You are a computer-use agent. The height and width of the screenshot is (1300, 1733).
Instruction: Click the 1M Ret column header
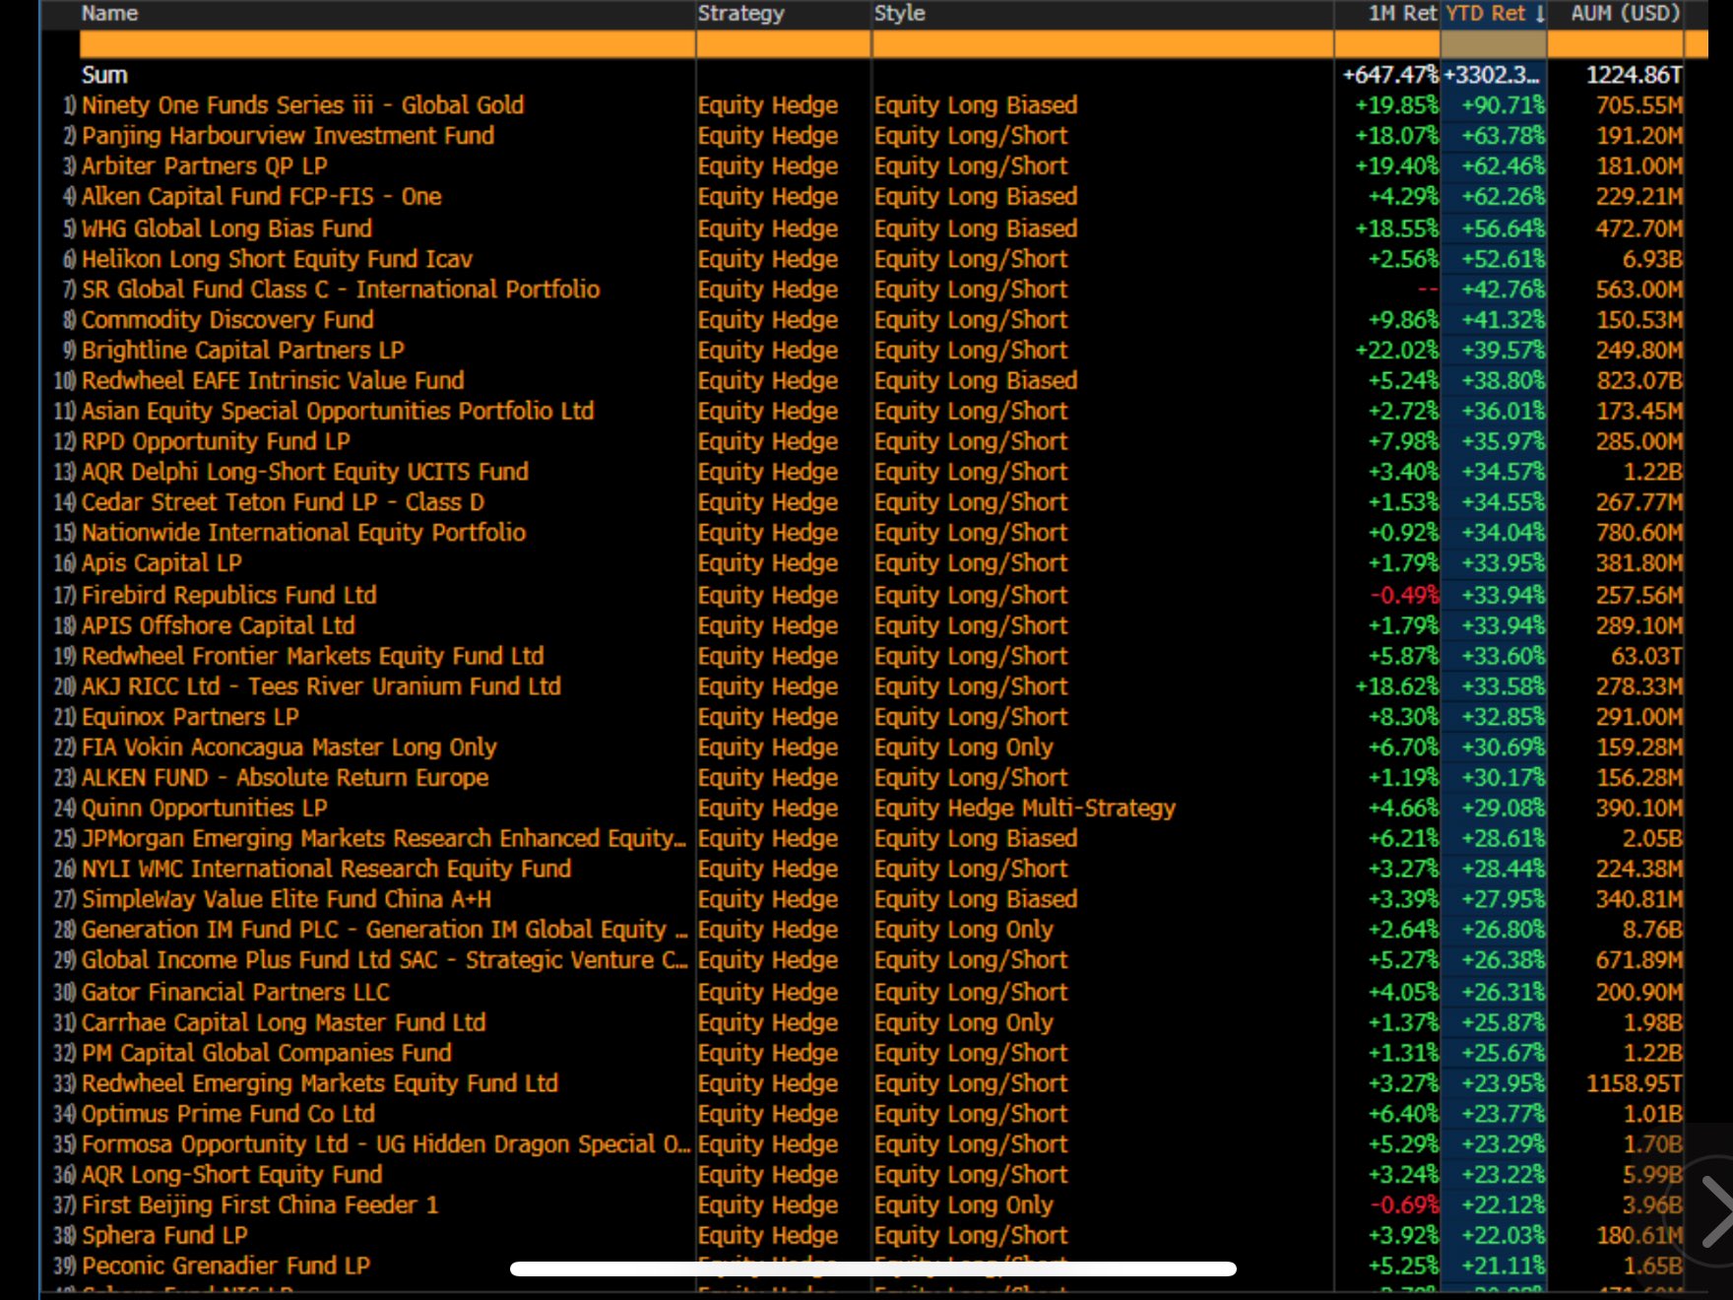coord(1402,14)
